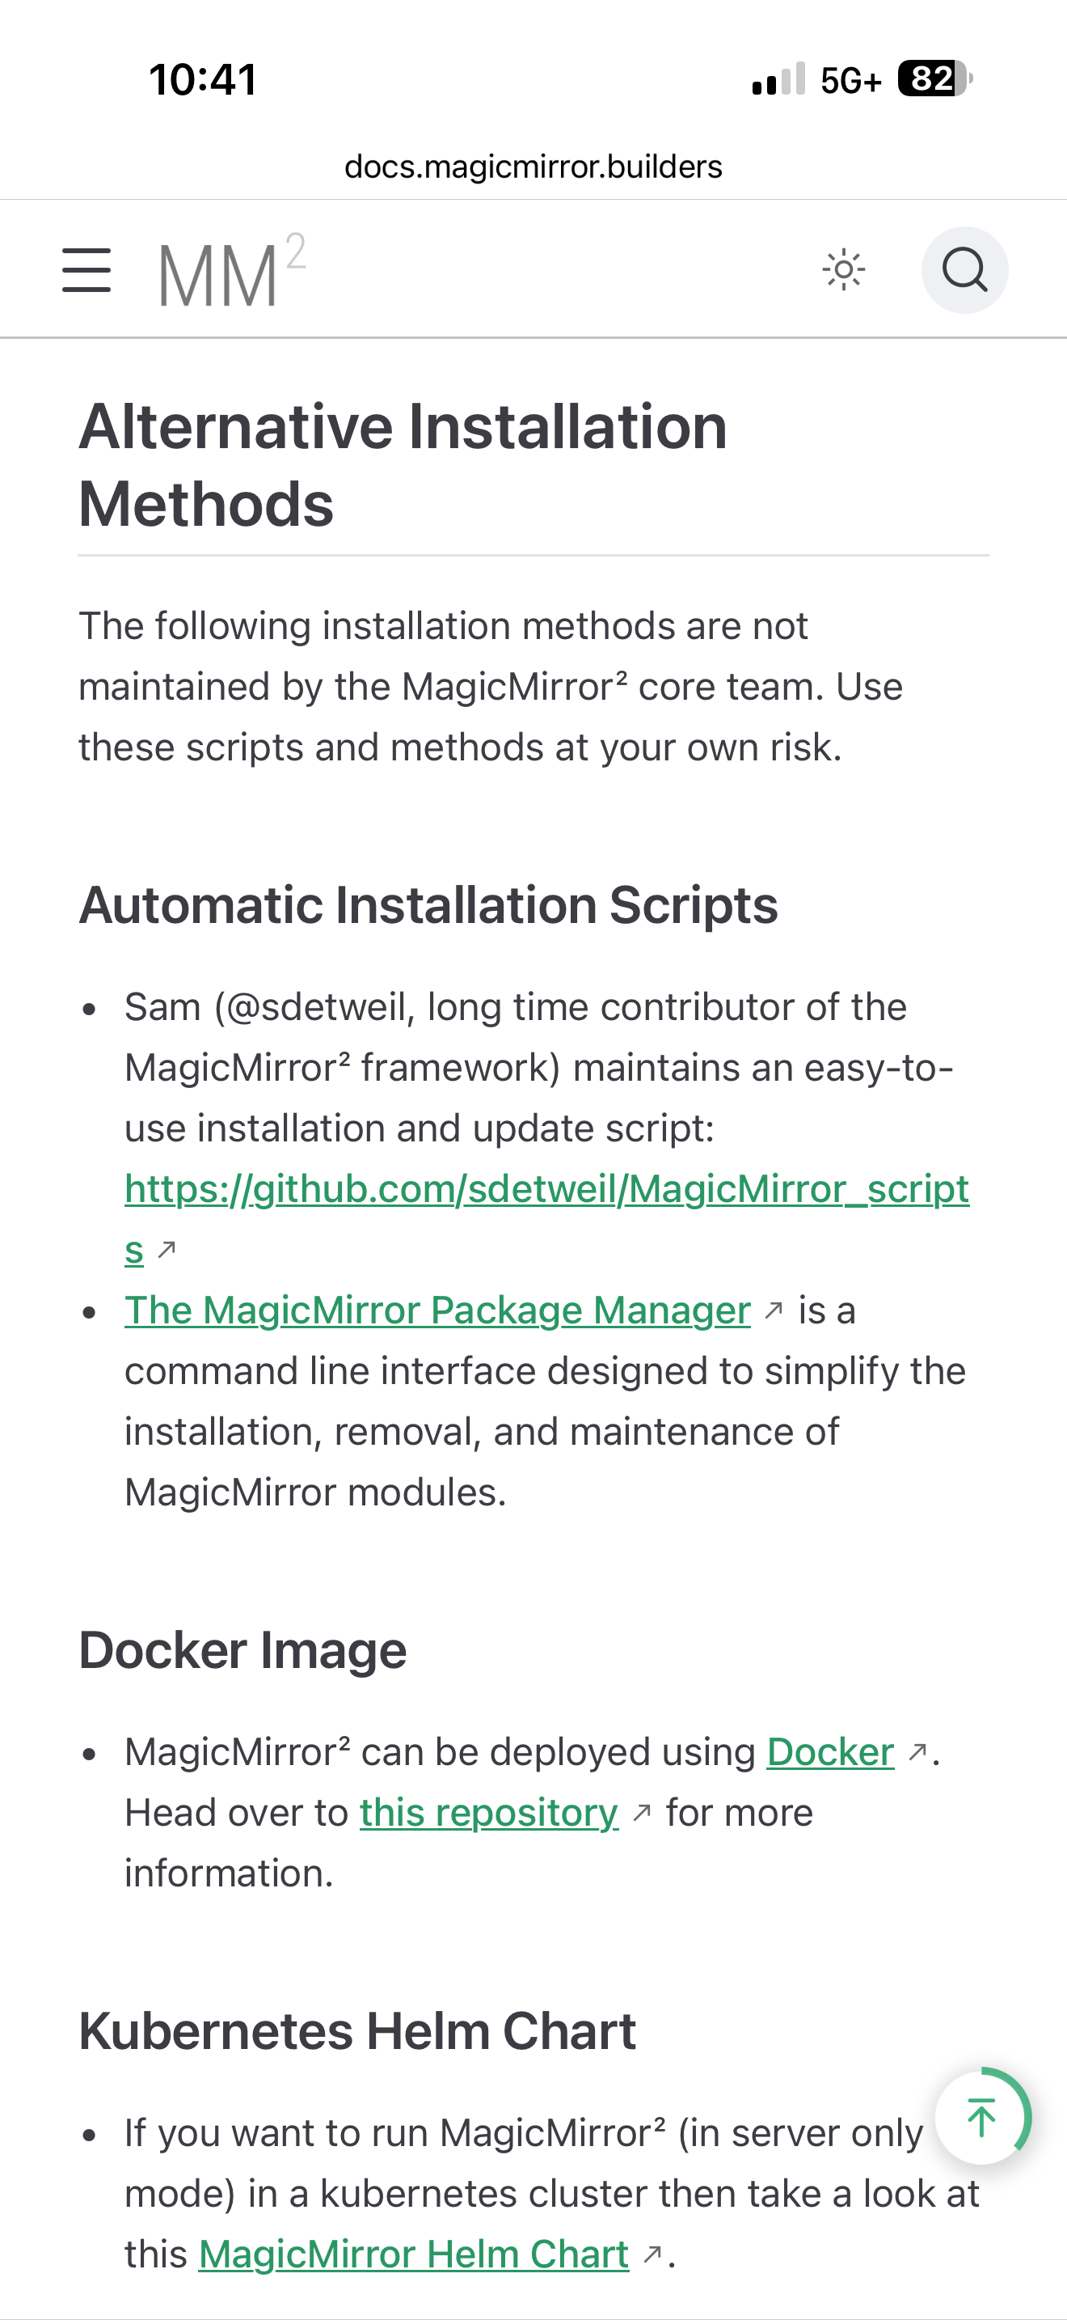This screenshot has width=1067, height=2320.
Task: Follow the Docker link
Action: point(830,1751)
